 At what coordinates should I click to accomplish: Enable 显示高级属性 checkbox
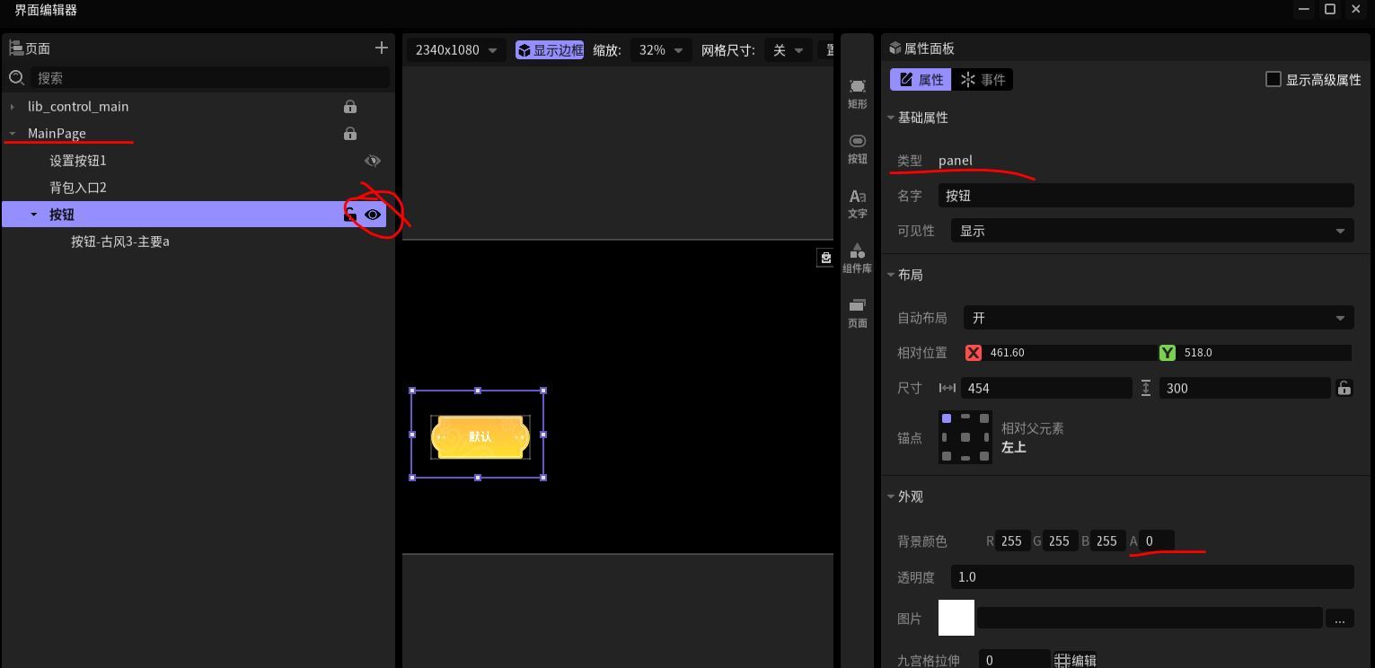point(1273,79)
